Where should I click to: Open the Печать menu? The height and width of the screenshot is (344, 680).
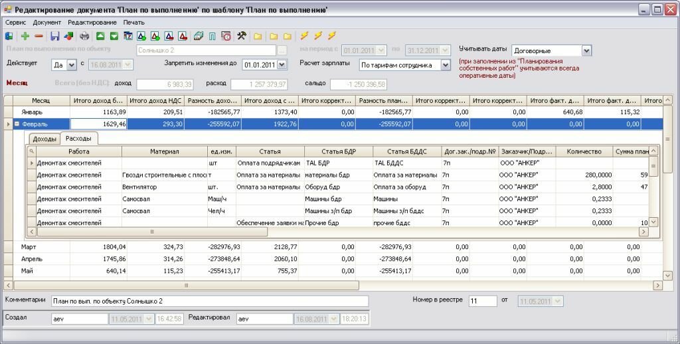(x=133, y=22)
